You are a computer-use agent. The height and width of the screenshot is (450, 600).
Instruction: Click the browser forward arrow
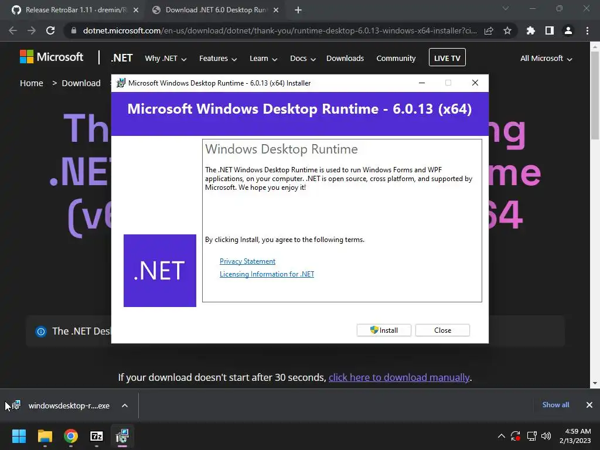coord(32,30)
